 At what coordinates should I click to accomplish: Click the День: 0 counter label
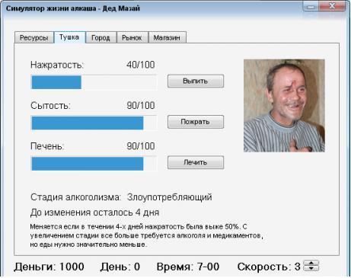click(x=120, y=267)
